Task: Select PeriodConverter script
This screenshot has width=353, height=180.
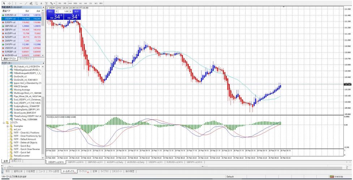Action: 20,156
